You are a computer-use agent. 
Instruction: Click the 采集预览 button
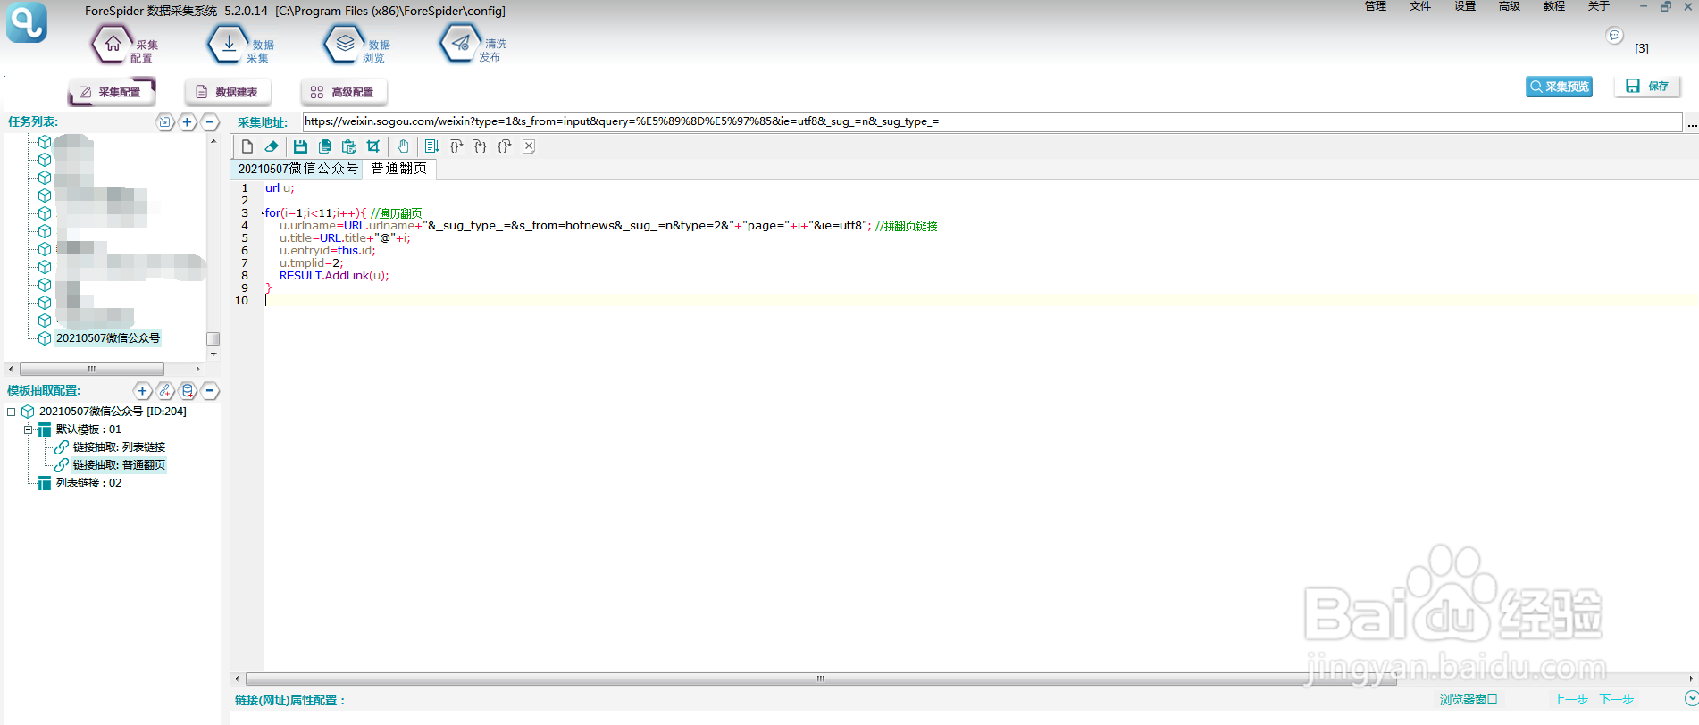pyautogui.click(x=1560, y=87)
